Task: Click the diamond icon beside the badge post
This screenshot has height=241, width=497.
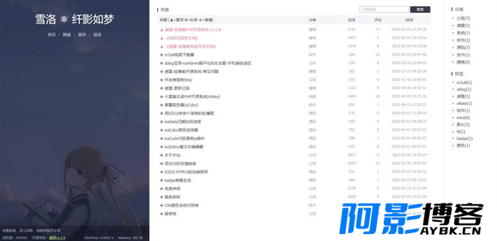Action: 162,180
